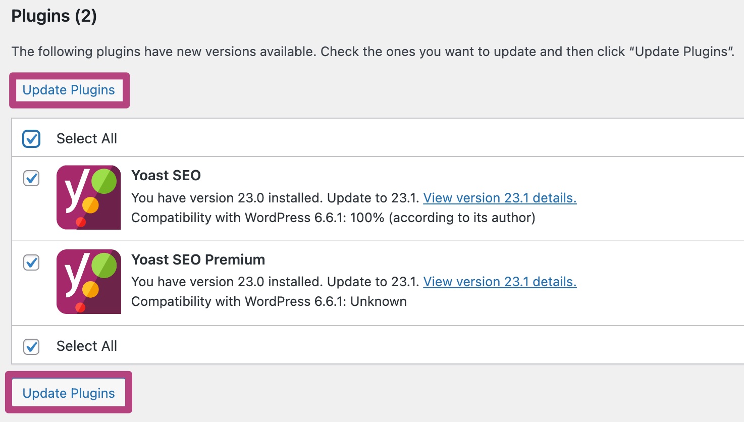744x422 pixels.
Task: Click the Yoast SEO Premium plugin logo icon
Action: (89, 282)
